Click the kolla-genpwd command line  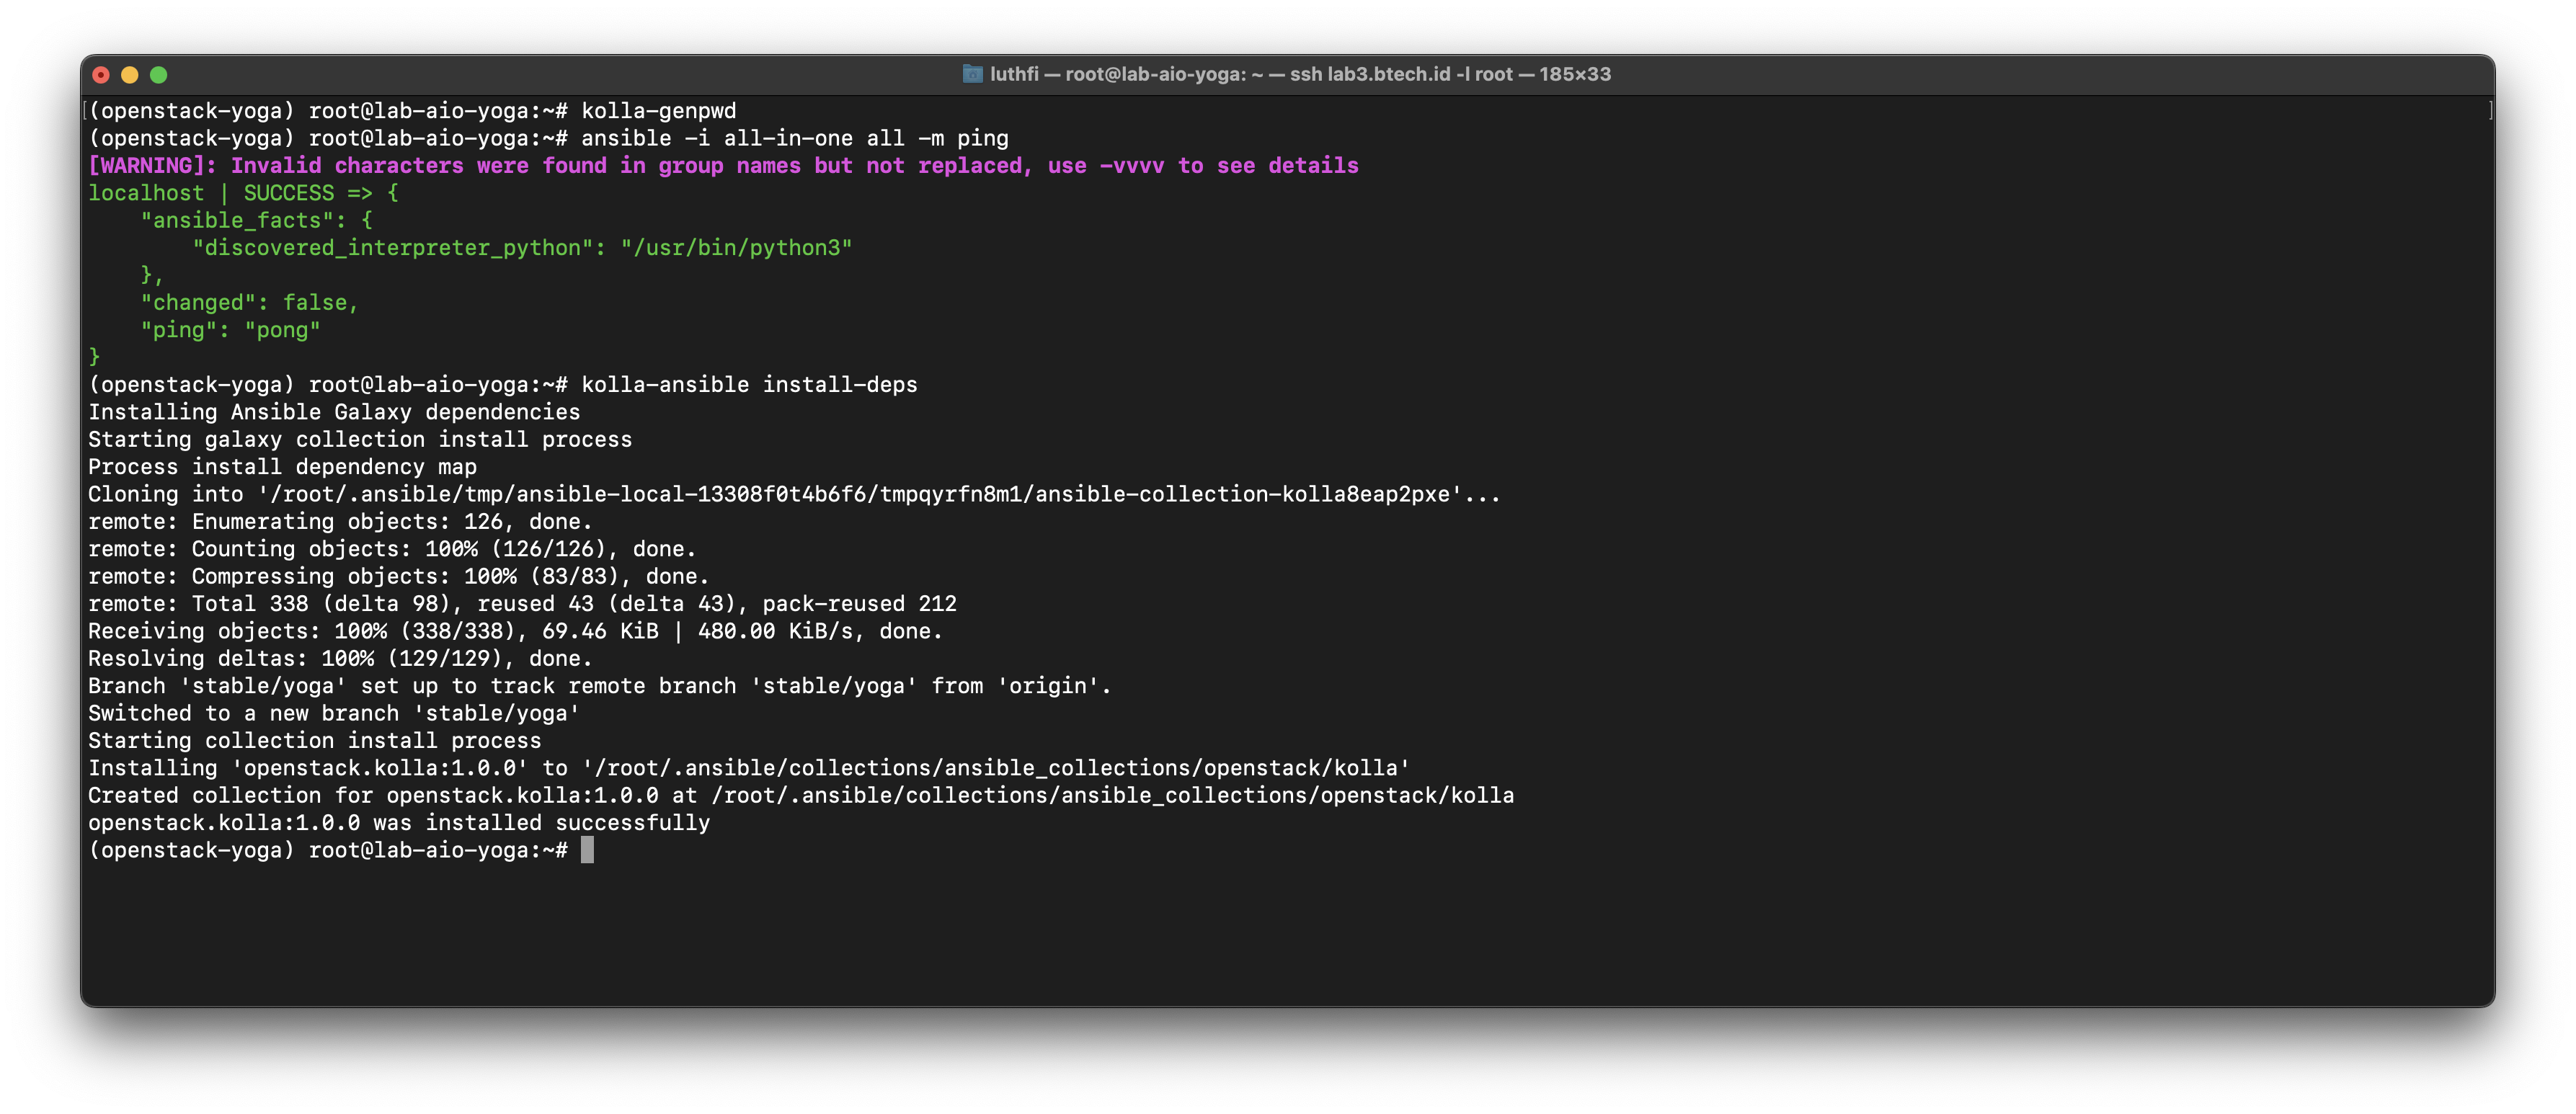pos(412,111)
